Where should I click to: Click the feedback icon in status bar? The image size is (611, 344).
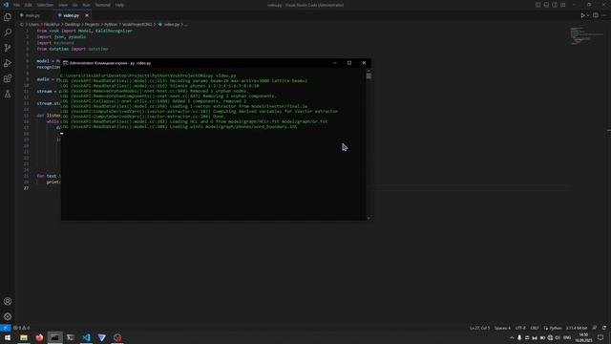(595, 328)
